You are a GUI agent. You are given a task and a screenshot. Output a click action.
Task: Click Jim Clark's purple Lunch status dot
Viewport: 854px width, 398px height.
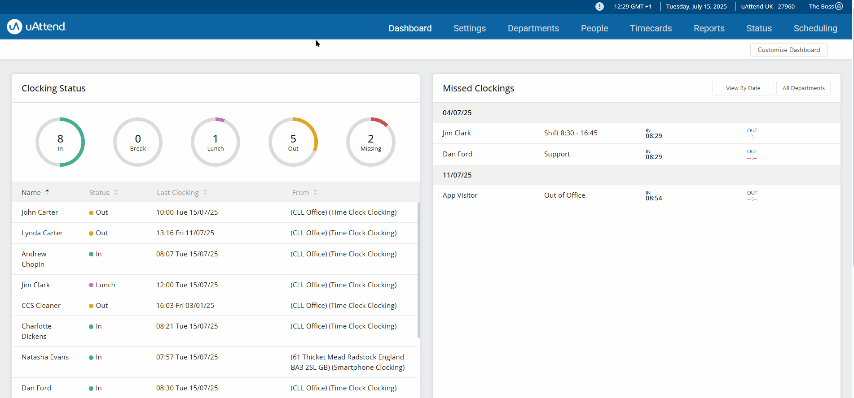pyautogui.click(x=91, y=285)
